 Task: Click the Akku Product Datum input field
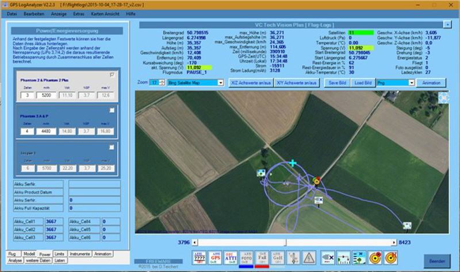tap(94, 192)
